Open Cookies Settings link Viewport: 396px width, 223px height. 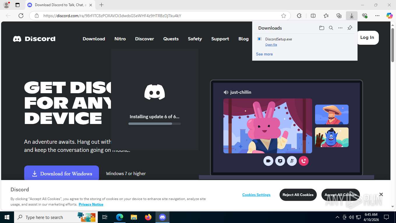256,195
